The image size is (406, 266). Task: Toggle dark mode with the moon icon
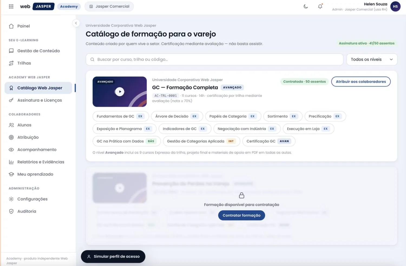tap(306, 6)
